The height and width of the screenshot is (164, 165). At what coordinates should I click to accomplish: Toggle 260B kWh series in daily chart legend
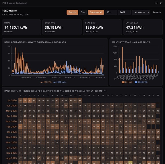tap(60, 82)
